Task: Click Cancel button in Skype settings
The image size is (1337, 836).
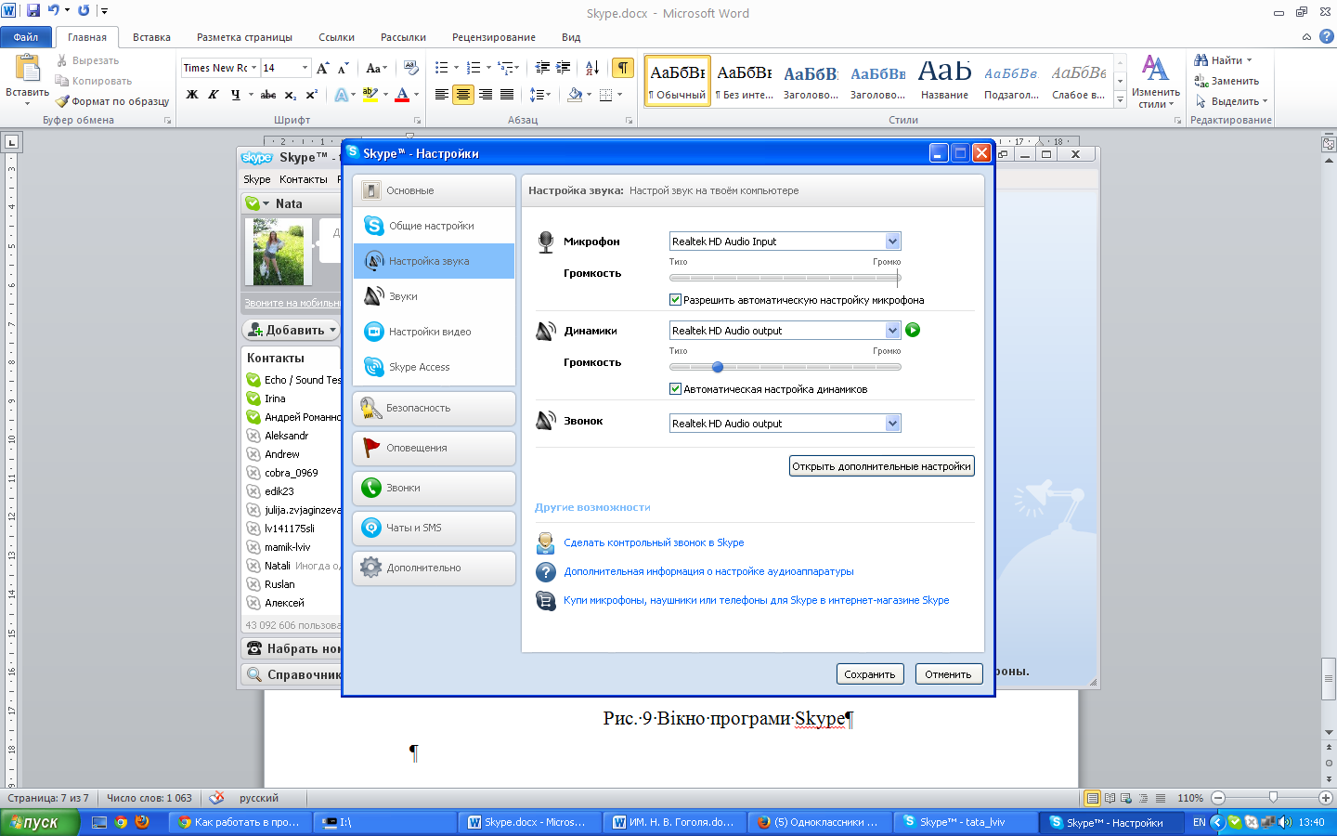Action: [x=948, y=674]
